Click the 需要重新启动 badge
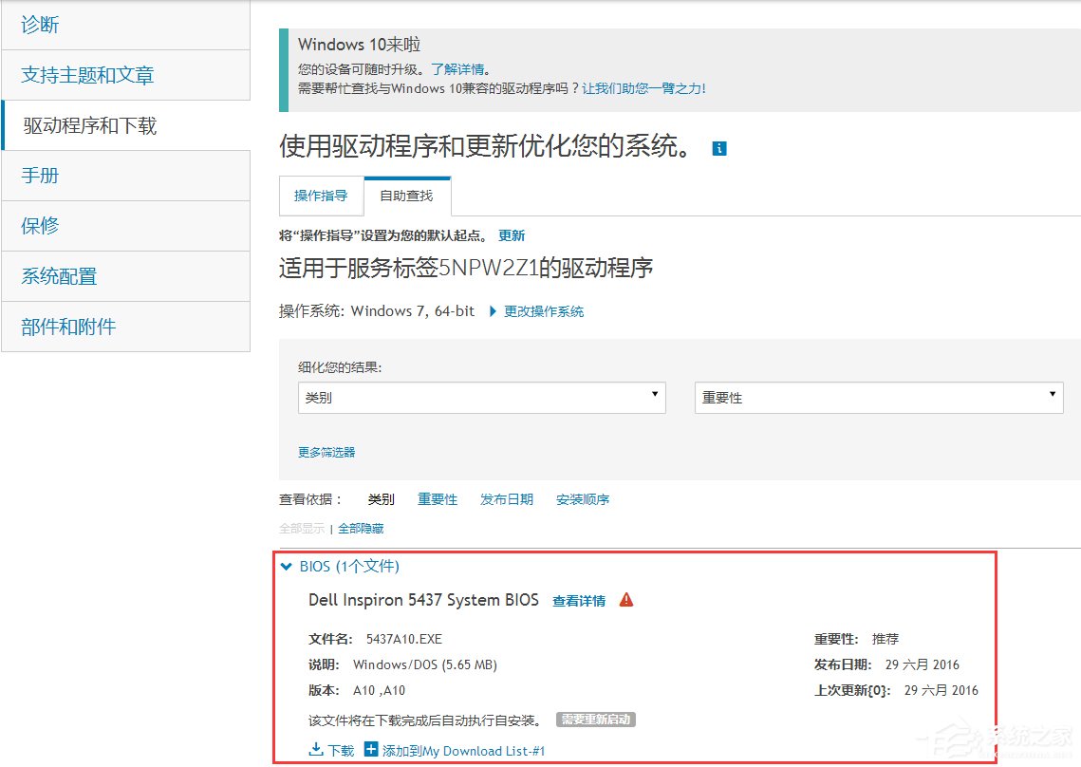Viewport: 1081px width, 767px height. [x=595, y=720]
